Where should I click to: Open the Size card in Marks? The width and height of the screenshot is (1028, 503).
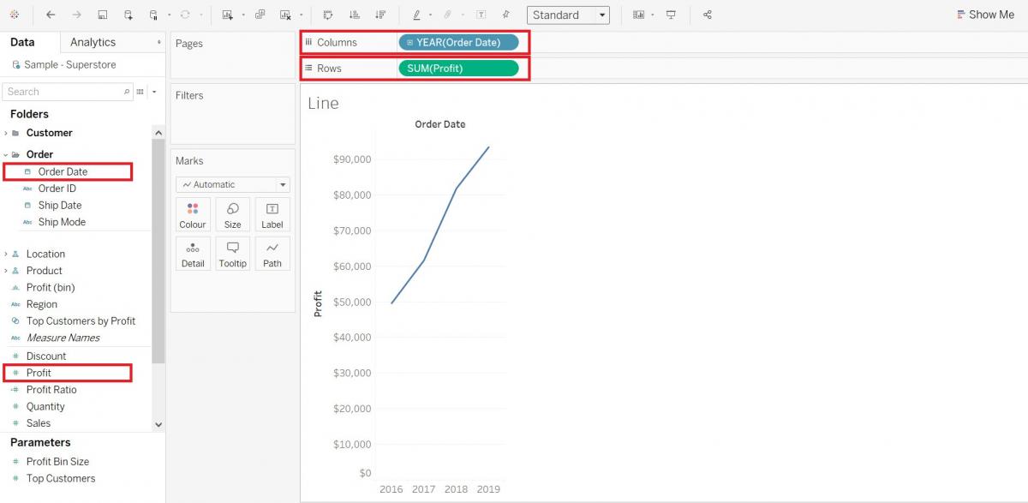point(233,215)
